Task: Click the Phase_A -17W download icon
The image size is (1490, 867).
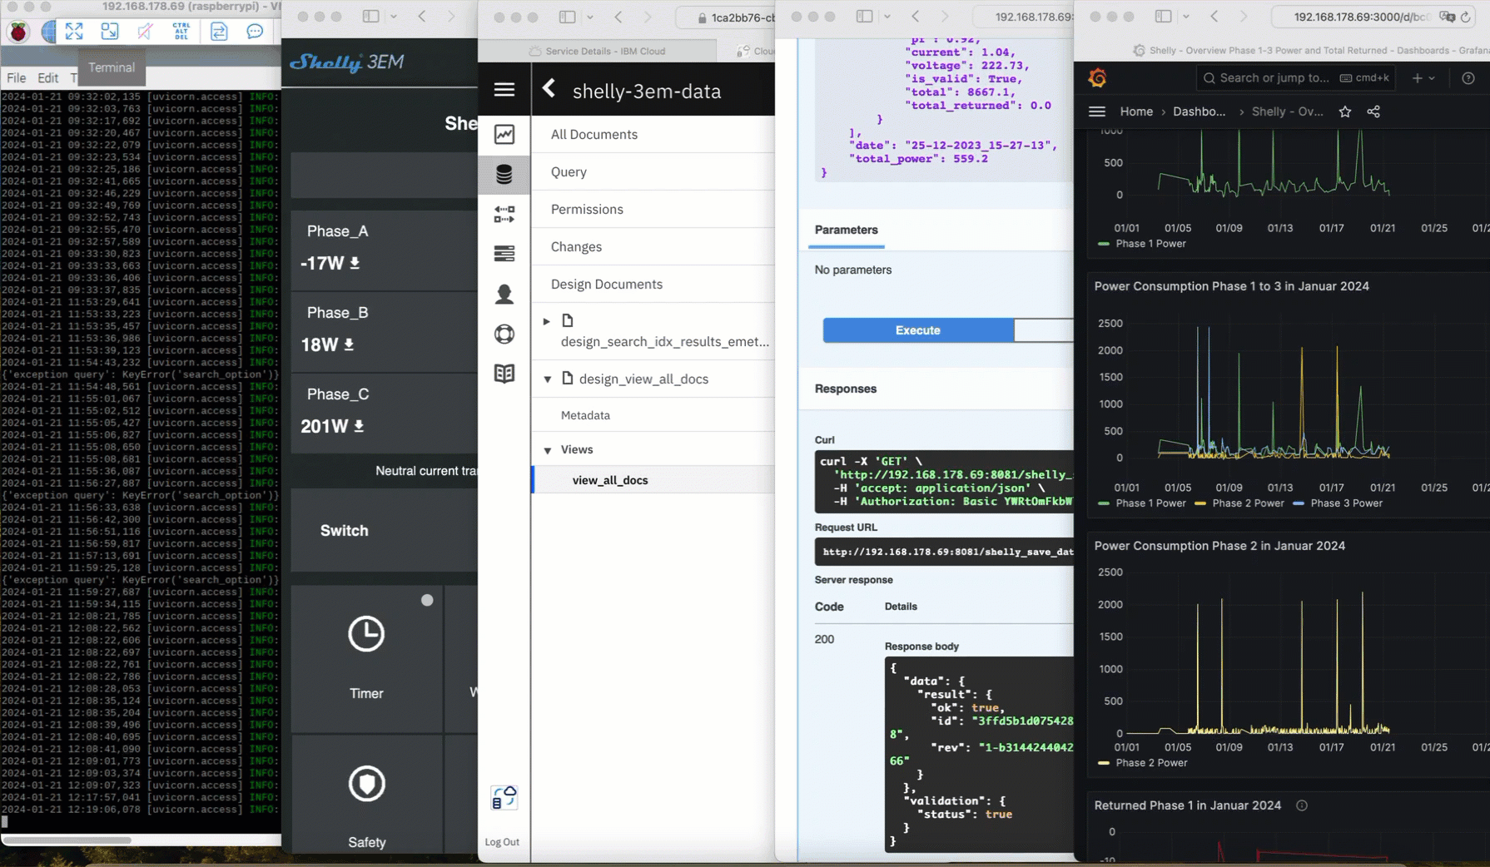Action: tap(355, 263)
